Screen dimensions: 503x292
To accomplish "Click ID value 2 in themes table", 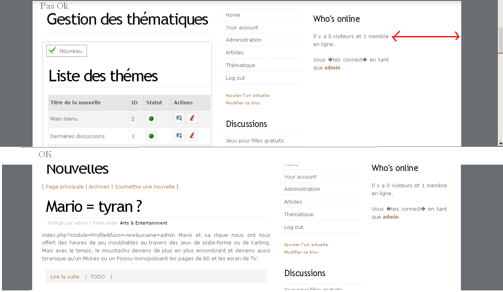I will 133,119.
